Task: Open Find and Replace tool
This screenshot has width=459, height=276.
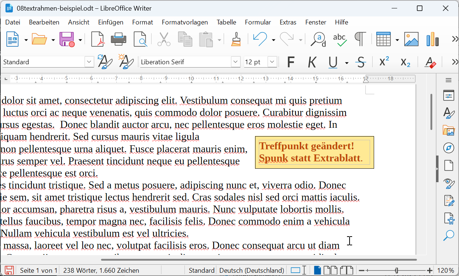Action: tap(318, 39)
